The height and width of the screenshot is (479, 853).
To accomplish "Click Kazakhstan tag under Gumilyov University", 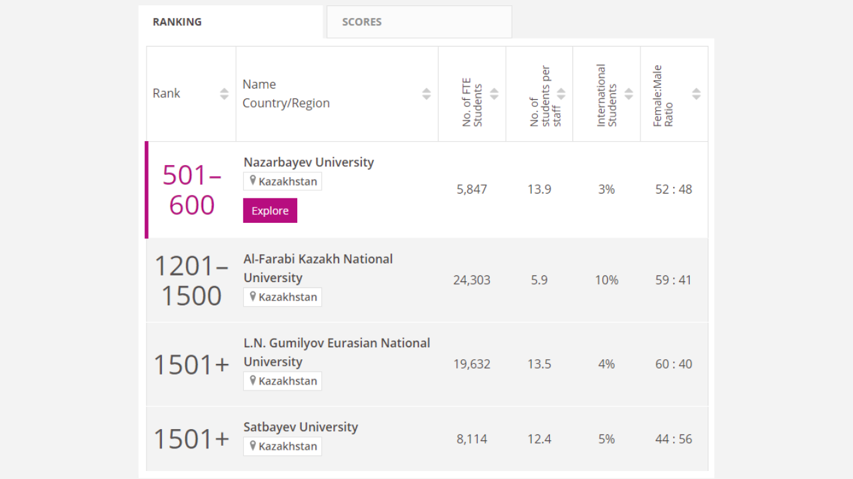I will pyautogui.click(x=283, y=381).
